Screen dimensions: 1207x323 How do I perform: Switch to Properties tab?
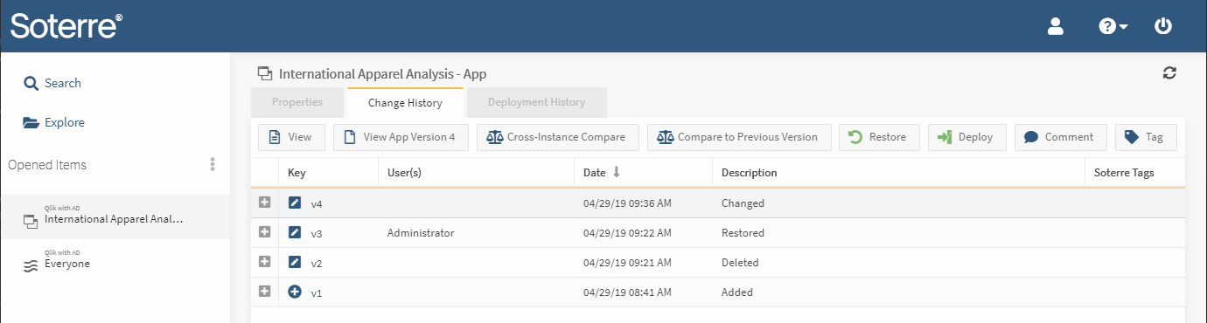(x=297, y=102)
